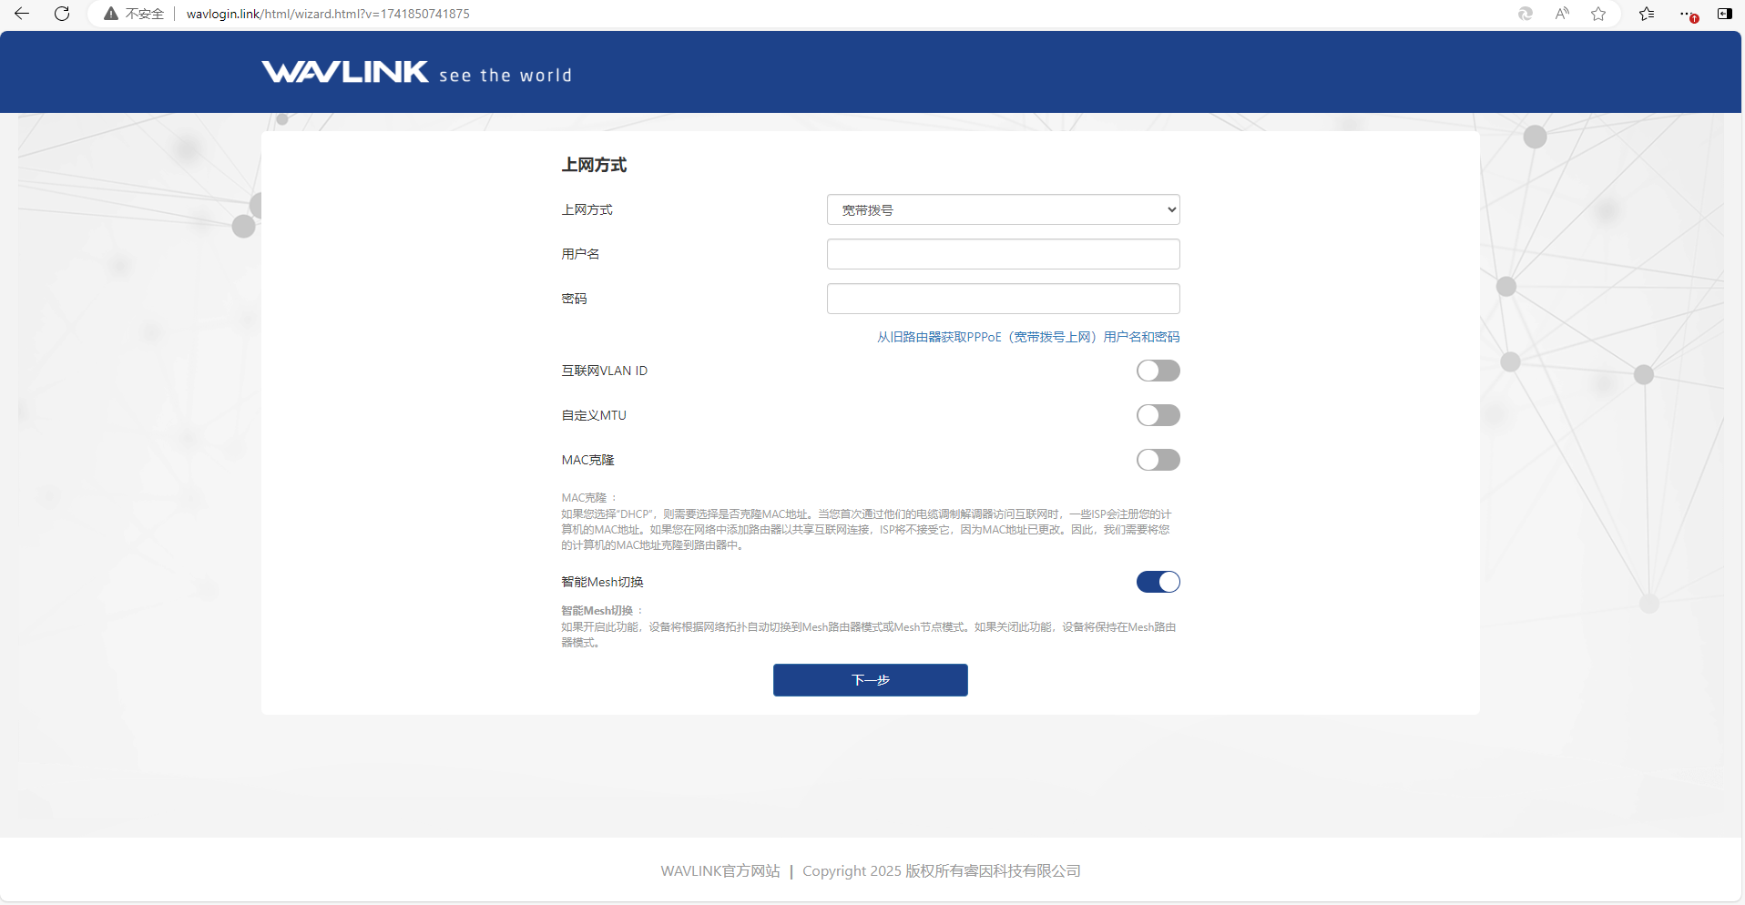The width and height of the screenshot is (1745, 905).
Task: Add this page to favorites
Action: pyautogui.click(x=1599, y=14)
